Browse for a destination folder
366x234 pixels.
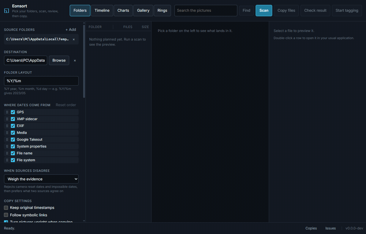point(59,60)
